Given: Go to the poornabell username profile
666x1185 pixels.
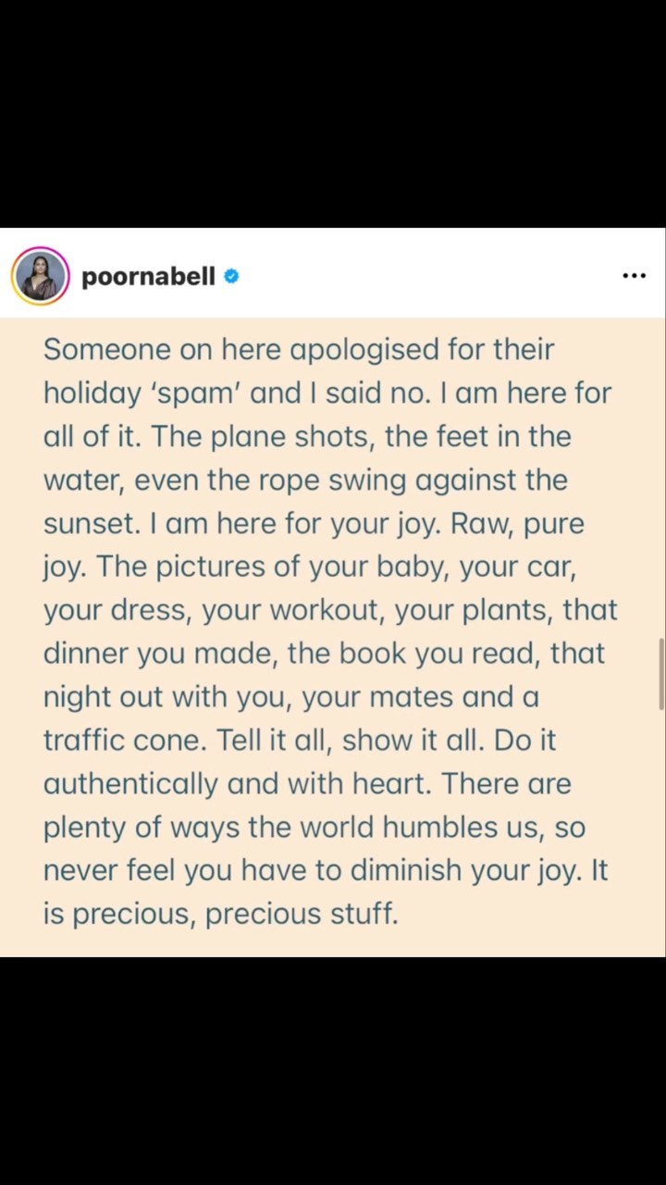Looking at the screenshot, I should (x=148, y=276).
